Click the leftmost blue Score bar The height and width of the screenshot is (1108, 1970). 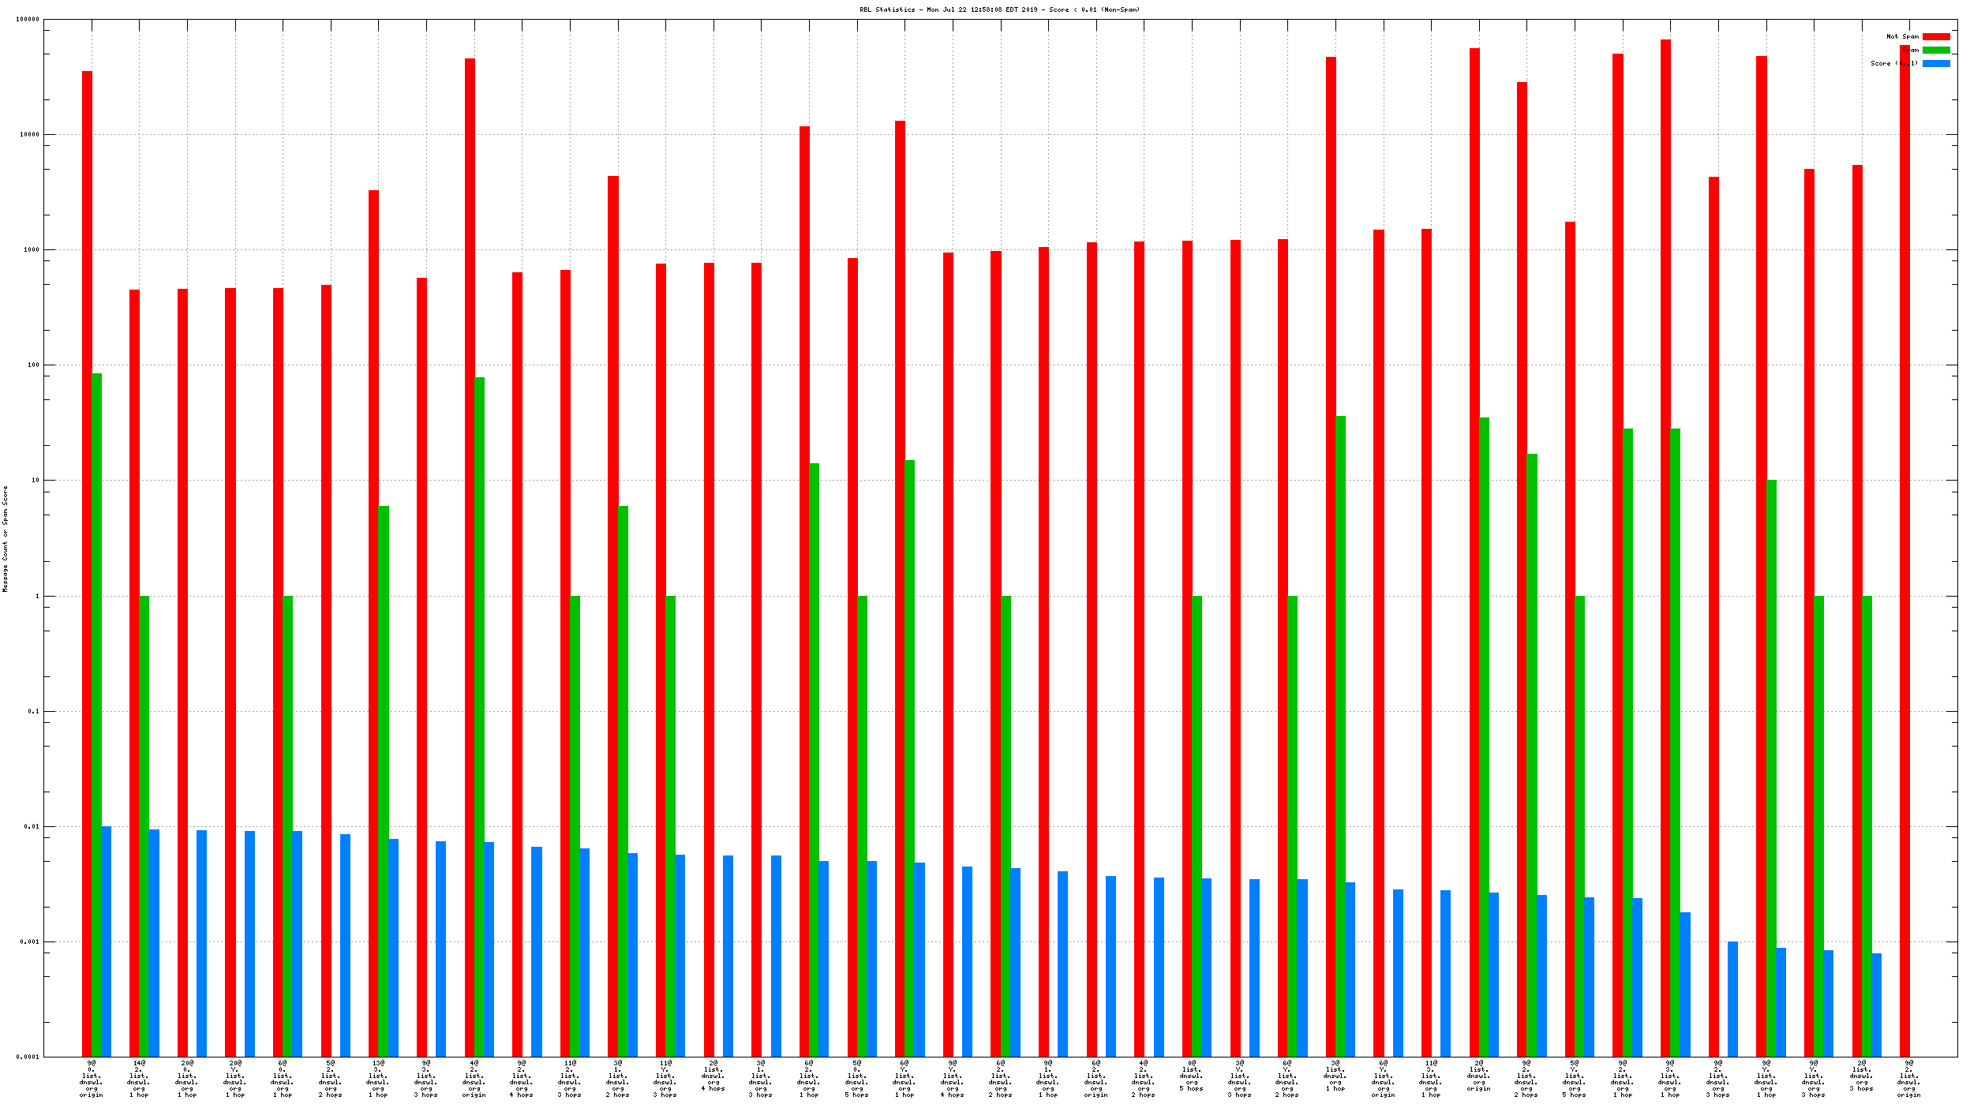click(106, 939)
